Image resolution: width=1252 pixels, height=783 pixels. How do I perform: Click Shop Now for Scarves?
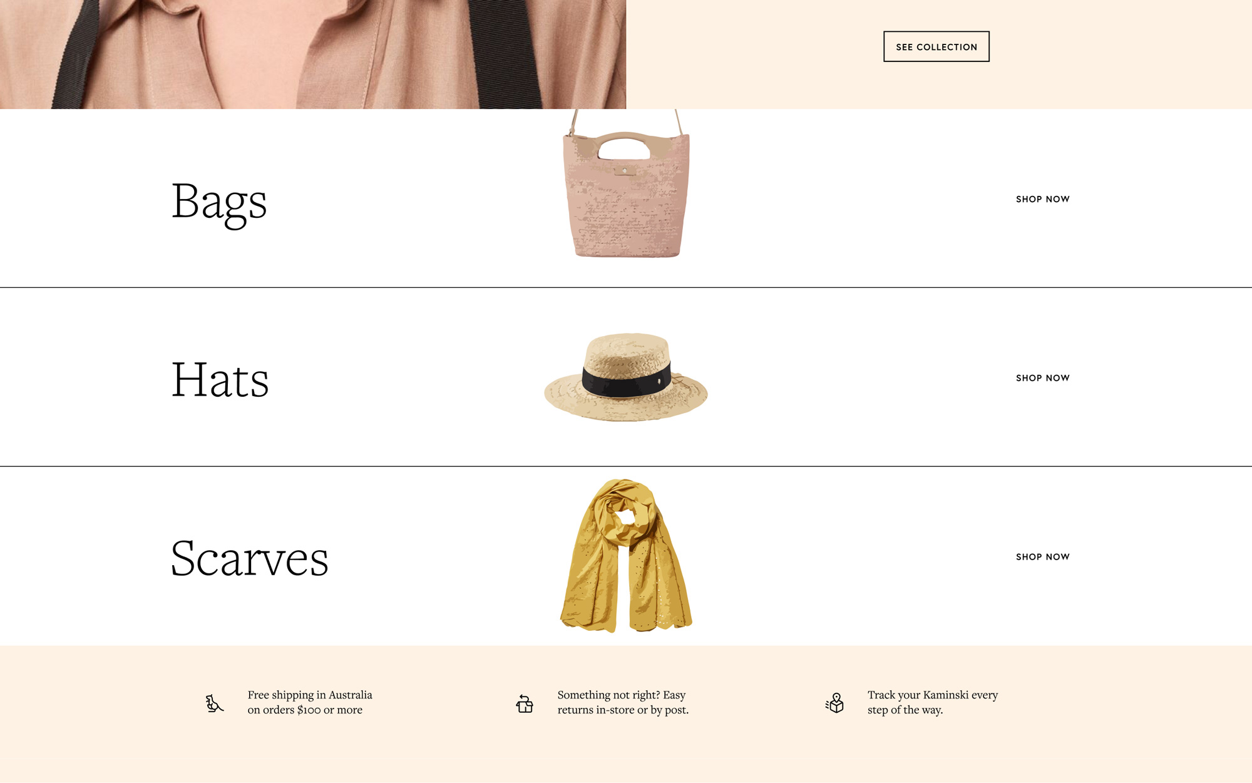coord(1043,557)
